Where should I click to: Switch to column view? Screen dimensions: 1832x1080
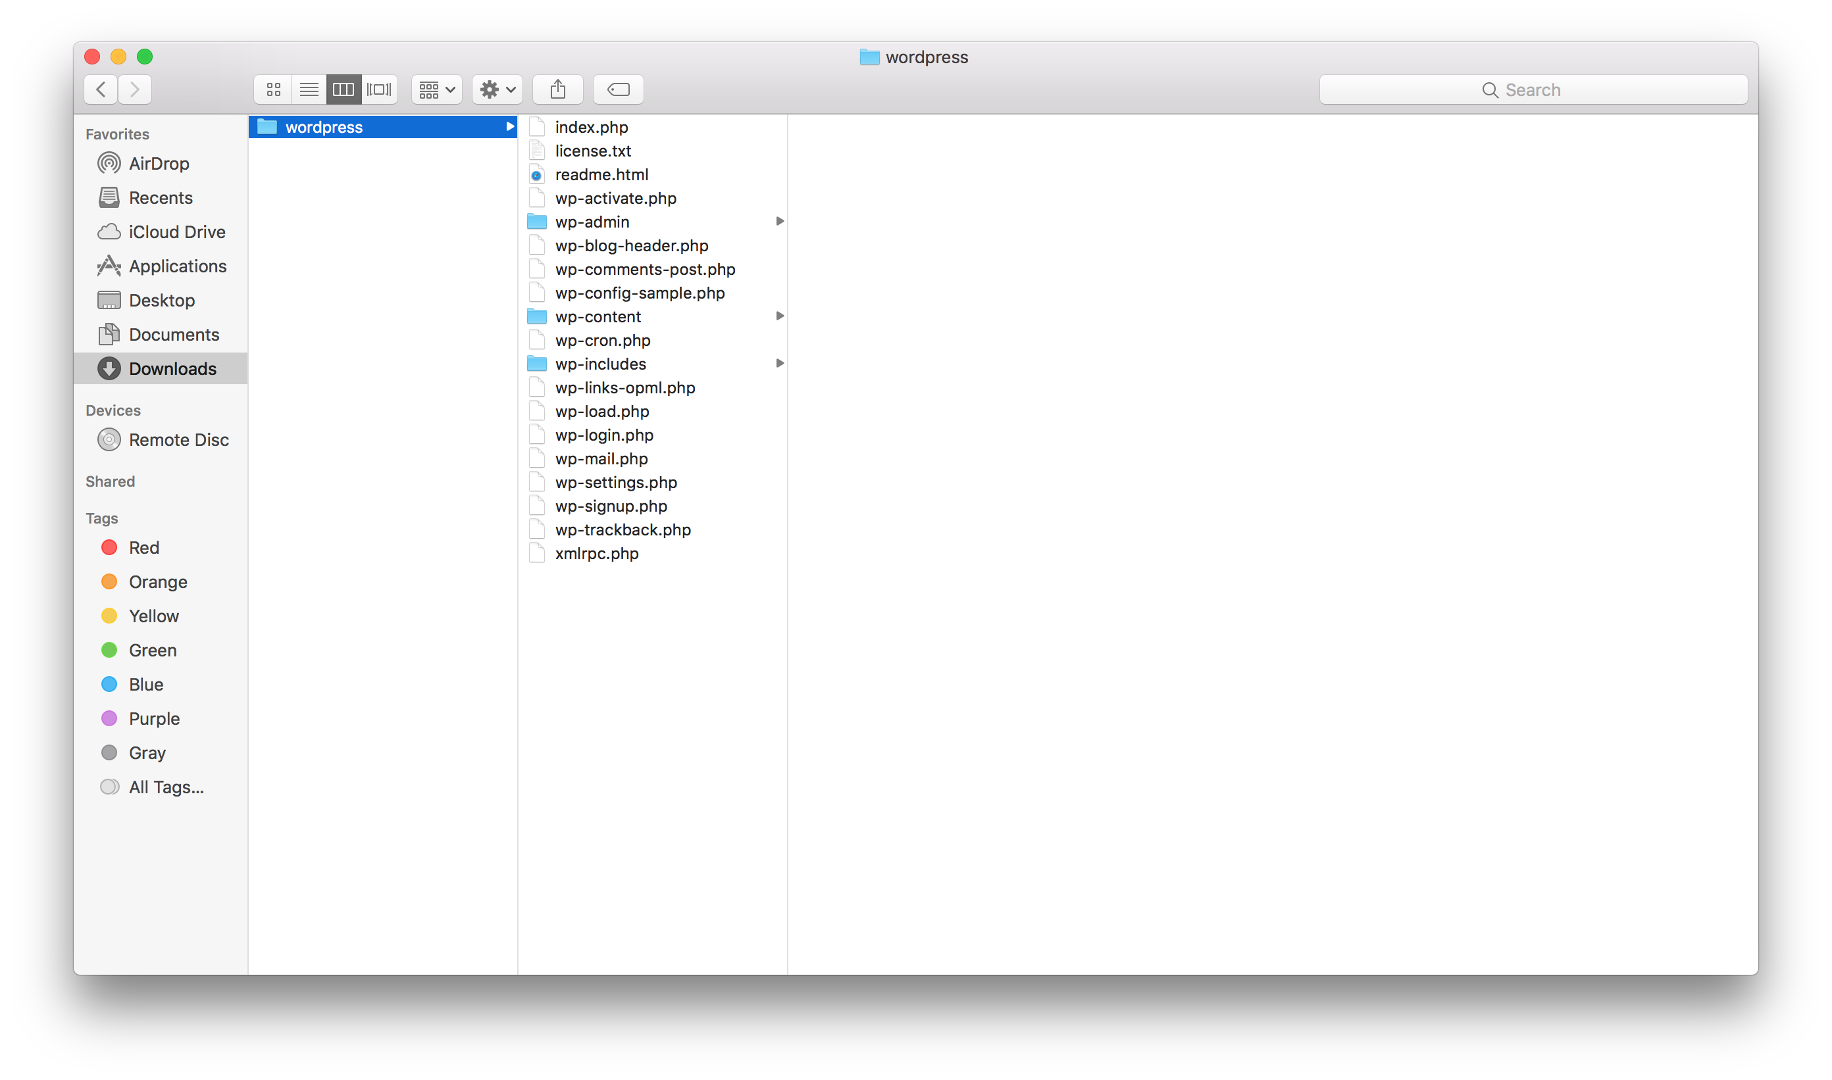(343, 89)
